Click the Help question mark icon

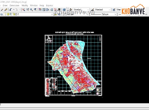pyautogui.click(x=64, y=9)
